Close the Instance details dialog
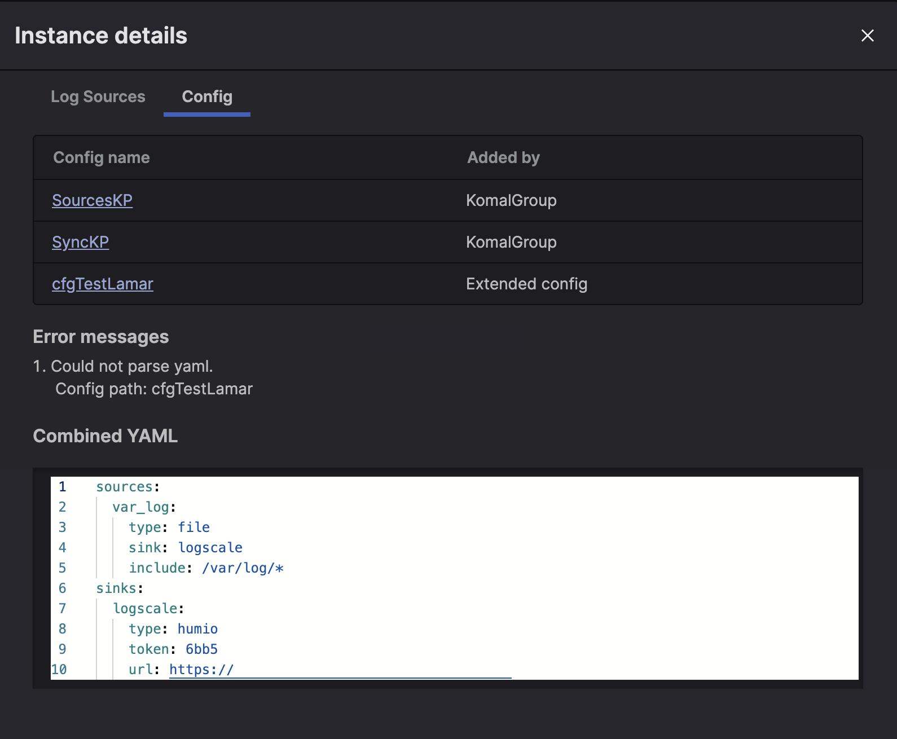 click(x=867, y=36)
